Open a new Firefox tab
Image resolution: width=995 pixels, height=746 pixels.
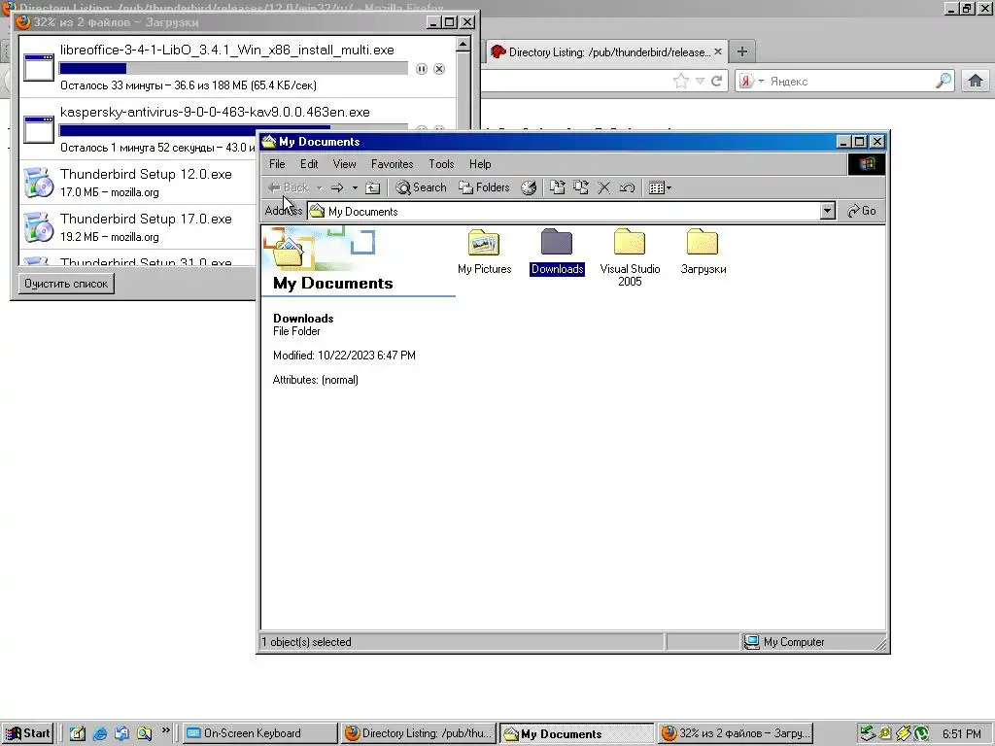tap(741, 51)
